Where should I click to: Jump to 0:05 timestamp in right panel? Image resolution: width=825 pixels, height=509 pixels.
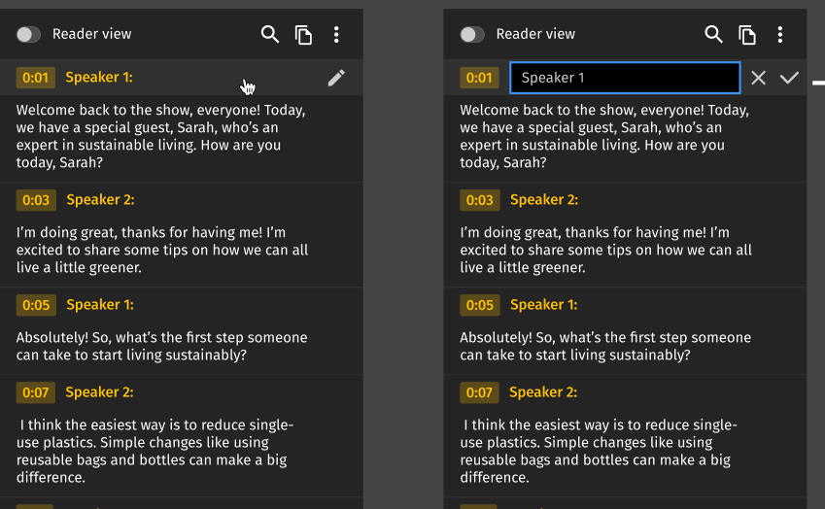[x=480, y=305]
